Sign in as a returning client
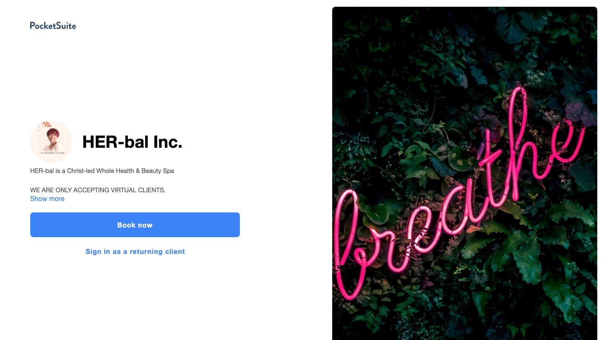Screen dimensions: 604x340 [x=135, y=251]
